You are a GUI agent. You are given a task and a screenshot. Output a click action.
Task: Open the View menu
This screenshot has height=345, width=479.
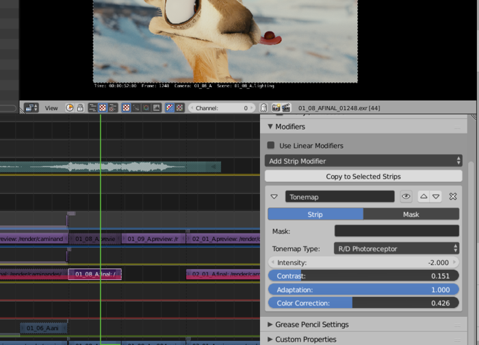[x=51, y=107]
